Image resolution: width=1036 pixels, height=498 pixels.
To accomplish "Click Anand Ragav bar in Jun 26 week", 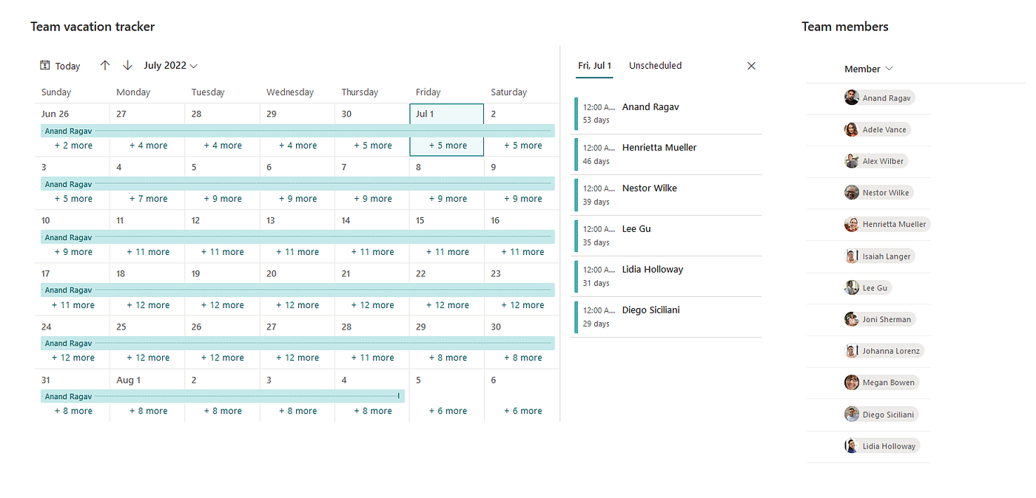I will (297, 131).
